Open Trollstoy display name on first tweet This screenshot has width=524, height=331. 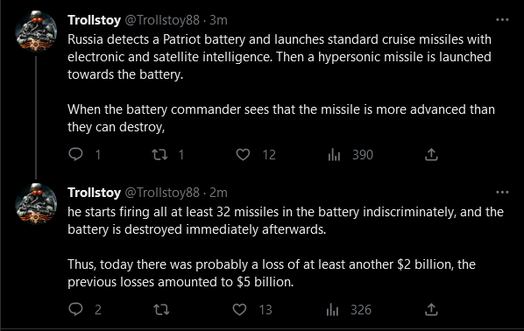(x=95, y=20)
